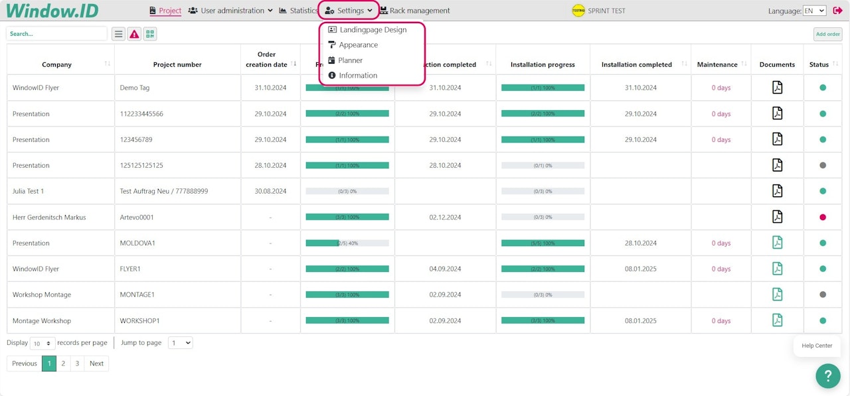Open the Language dropdown
This screenshot has width=850, height=396.
tap(813, 11)
